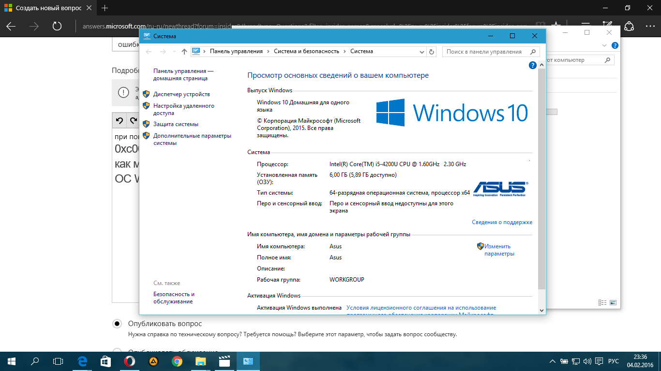Open Chrome from taskbar
Screen dimensions: 661x371
pos(177,361)
